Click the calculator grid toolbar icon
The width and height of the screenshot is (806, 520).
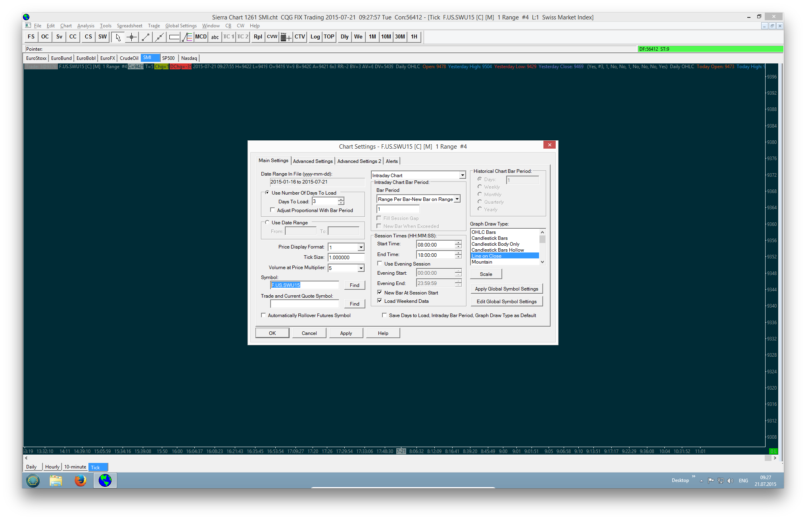pyautogui.click(x=286, y=37)
